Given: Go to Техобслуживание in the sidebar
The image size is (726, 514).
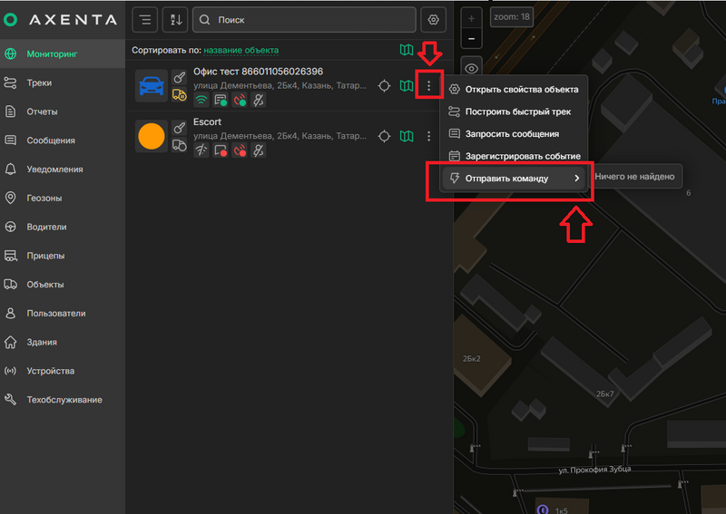Looking at the screenshot, I should click(x=63, y=400).
